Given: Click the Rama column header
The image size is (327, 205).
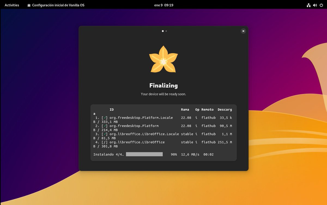Looking at the screenshot, I should tap(185, 110).
